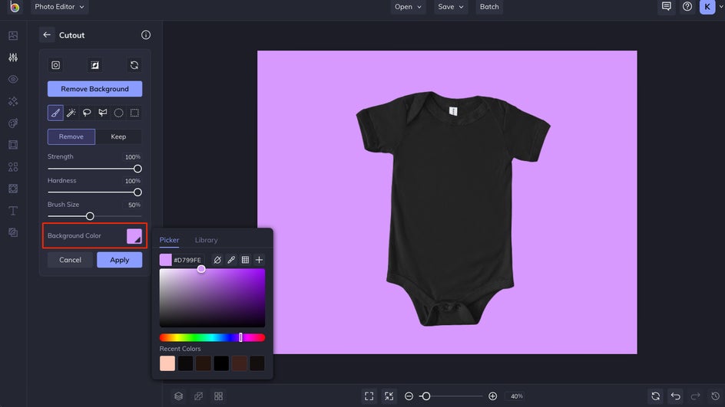Click the Apply button
Viewport: 725px width, 407px height.
coord(119,260)
